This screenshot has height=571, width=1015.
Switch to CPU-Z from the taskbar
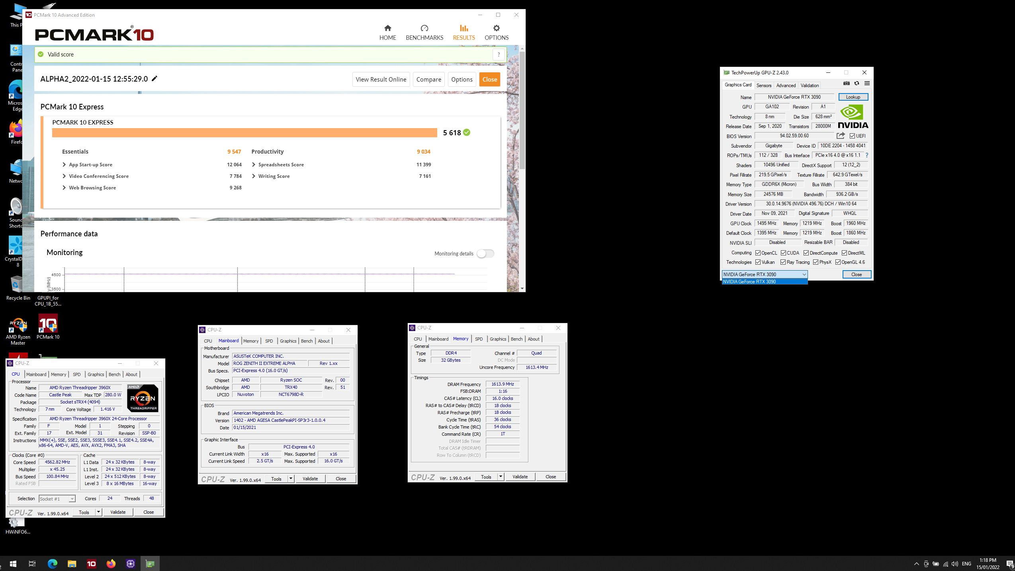tap(130, 563)
